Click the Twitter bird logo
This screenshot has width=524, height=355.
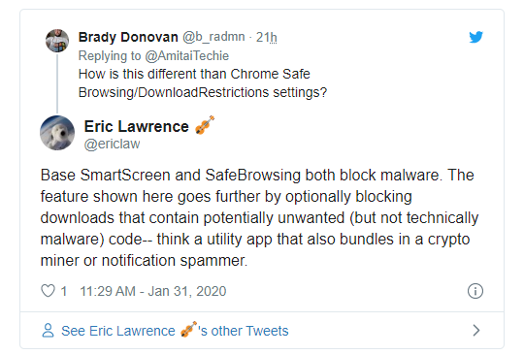(x=475, y=37)
